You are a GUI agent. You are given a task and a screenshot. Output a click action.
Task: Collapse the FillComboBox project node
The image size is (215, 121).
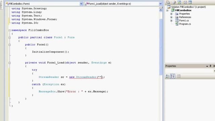[x=167, y=10]
